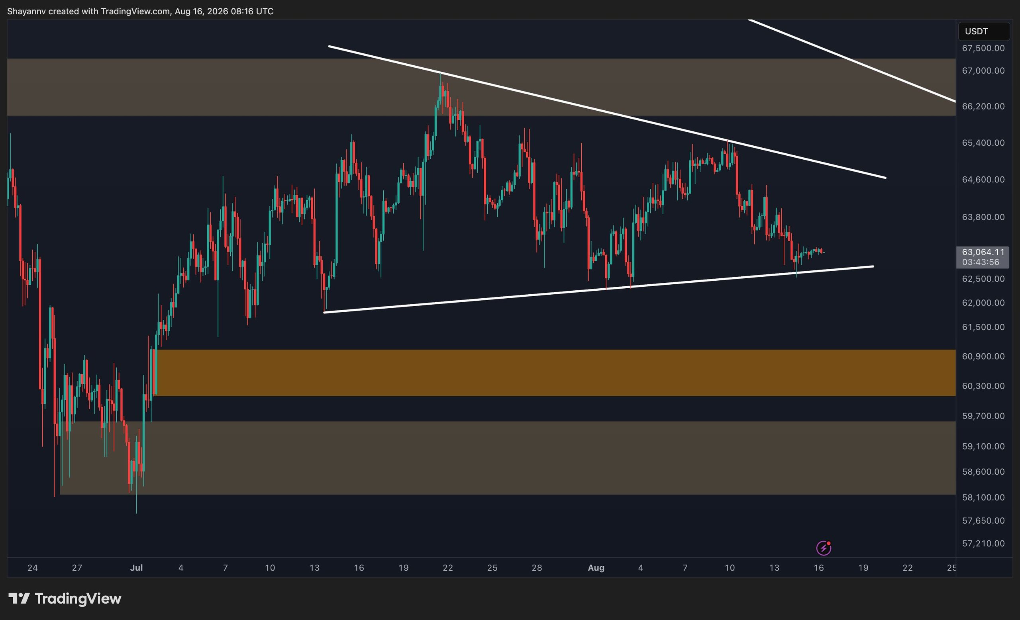
Task: Click the Aug month label on time axis
Action: (x=596, y=568)
